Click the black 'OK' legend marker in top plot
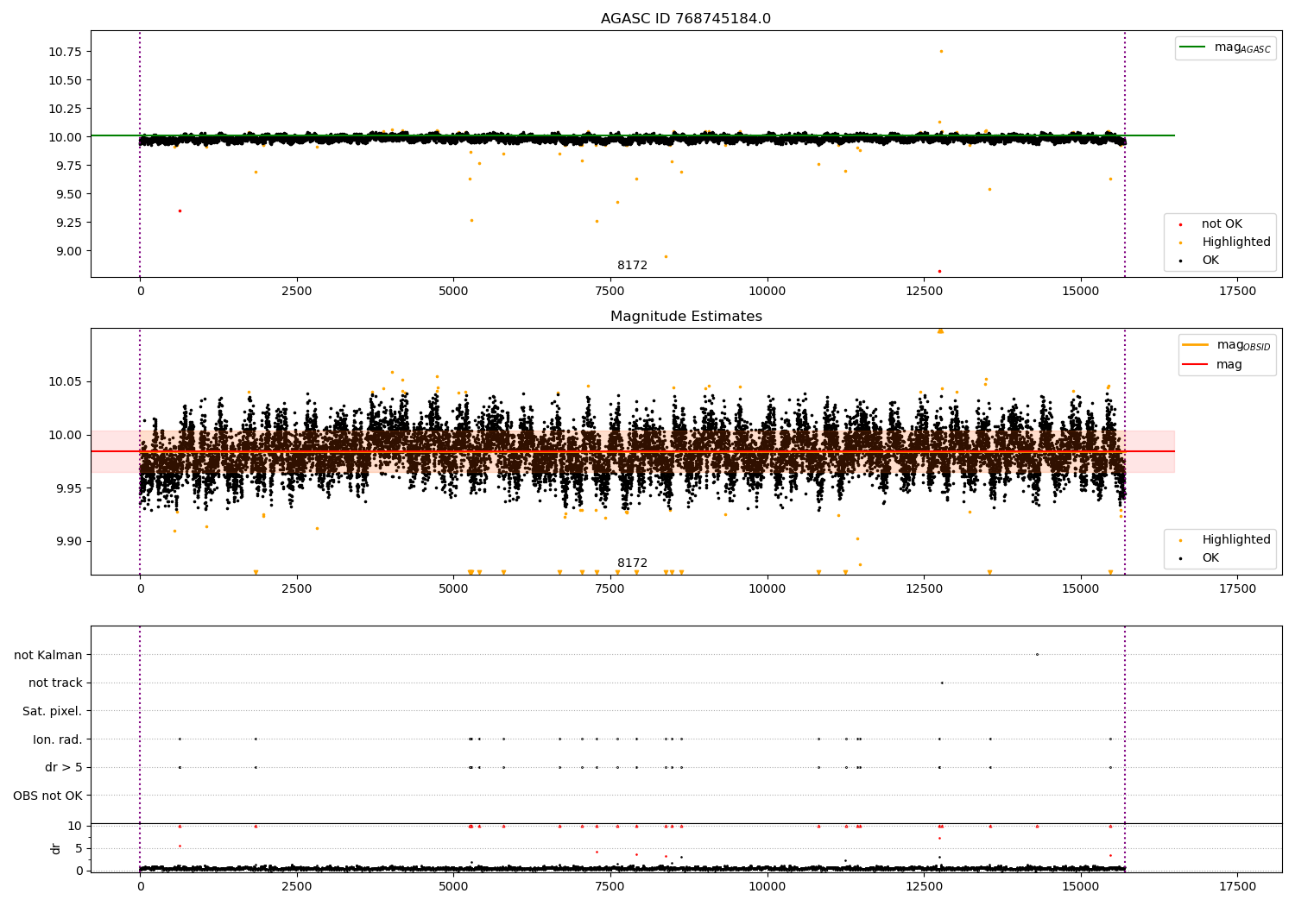Screen dimensions: 1295x906 (x=1180, y=261)
